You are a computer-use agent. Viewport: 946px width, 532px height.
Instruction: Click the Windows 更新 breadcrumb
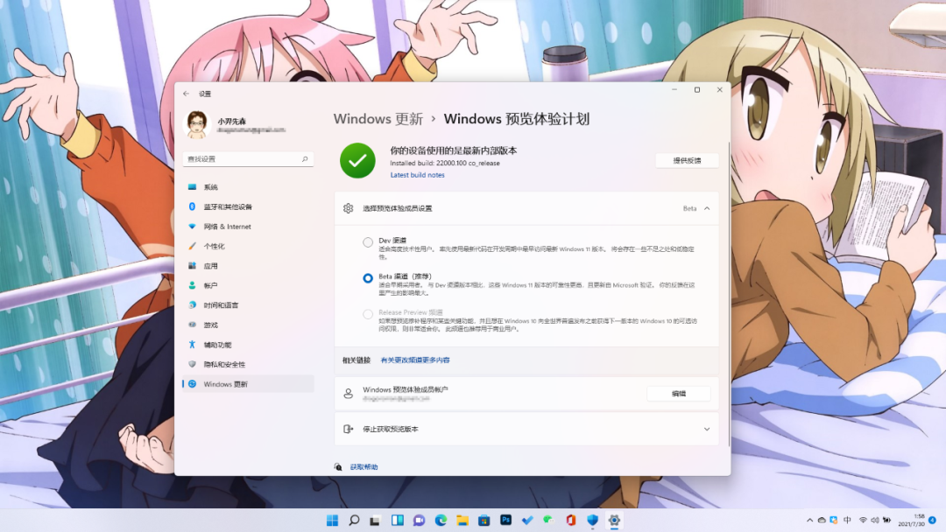coord(378,119)
